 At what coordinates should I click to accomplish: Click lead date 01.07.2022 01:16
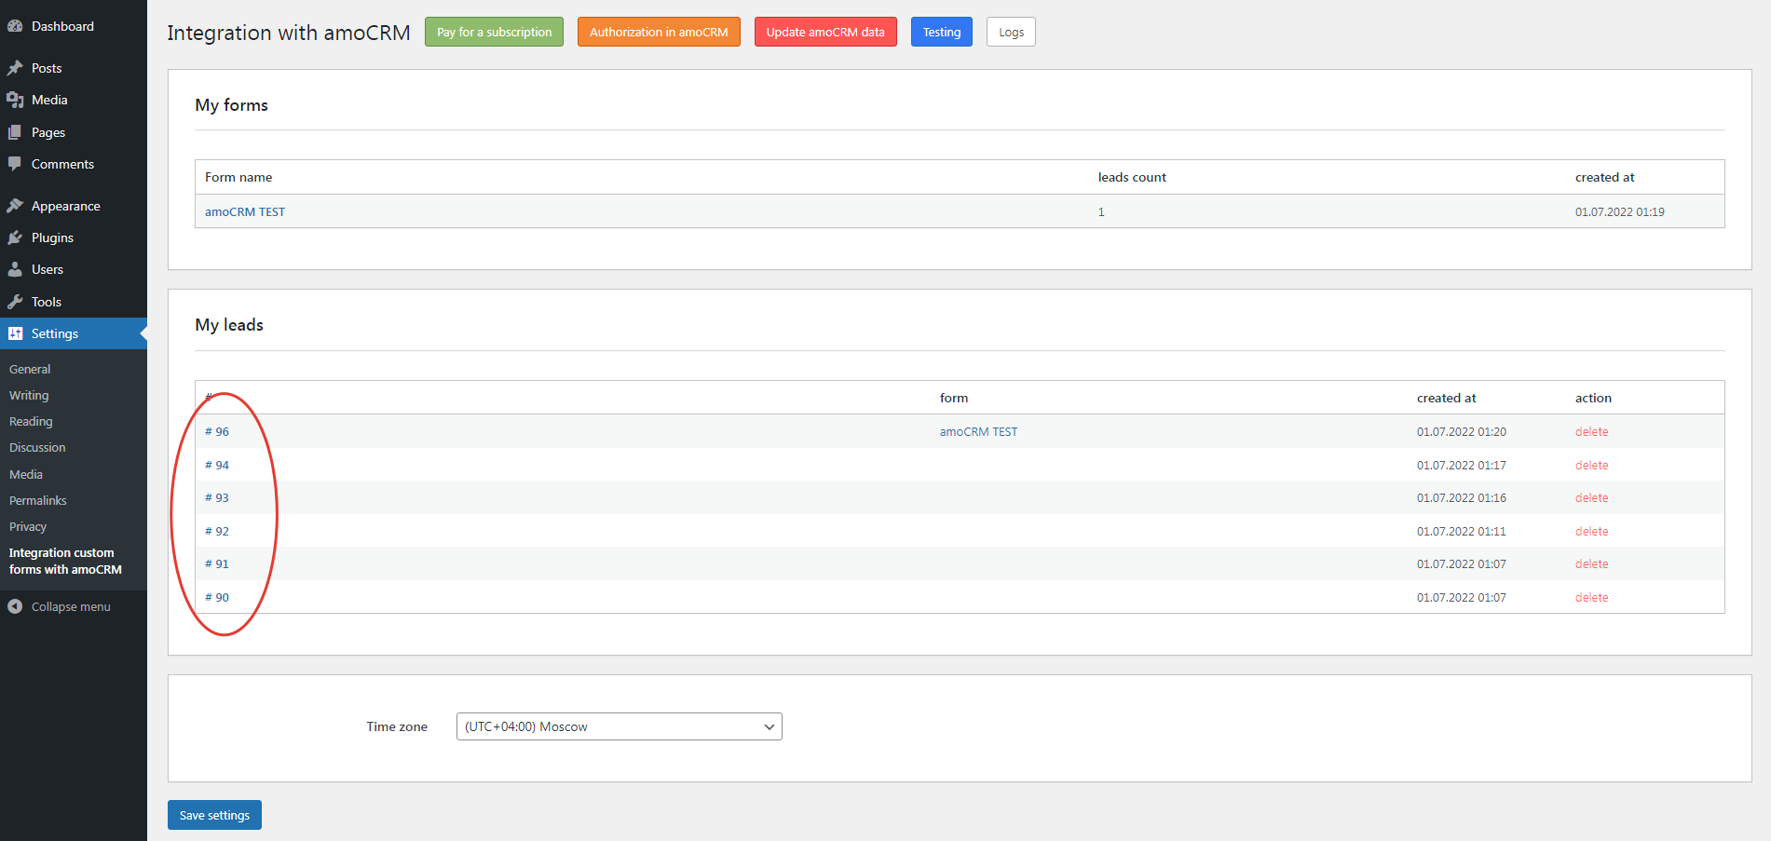(x=1461, y=497)
